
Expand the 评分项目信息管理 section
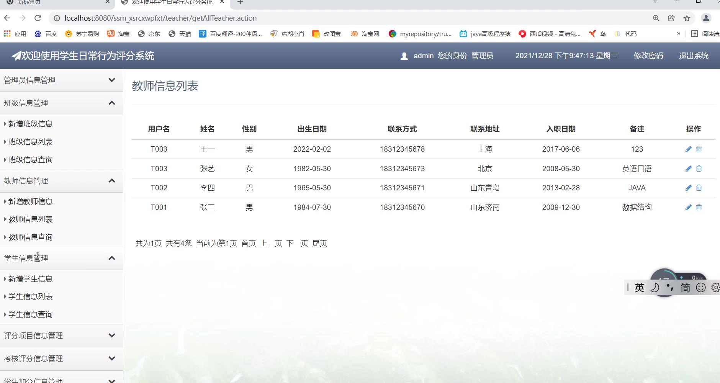[61, 336]
